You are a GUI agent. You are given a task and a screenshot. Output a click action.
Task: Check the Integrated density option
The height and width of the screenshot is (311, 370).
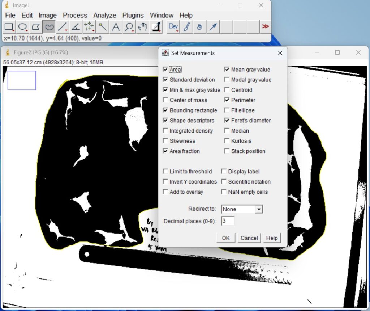click(165, 131)
